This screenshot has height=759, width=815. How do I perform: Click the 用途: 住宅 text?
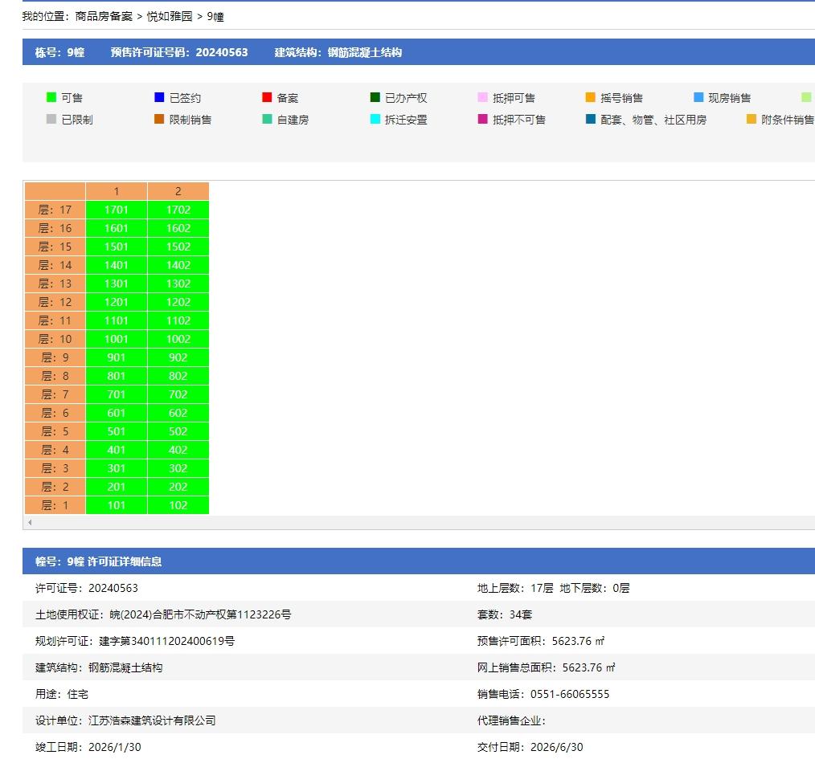(62, 694)
